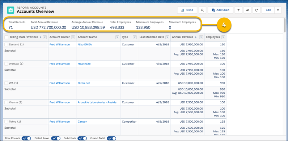Viewport: 288px width, 141px height.
Task: Click the Accounts Overview report title
Action: coord(35,12)
